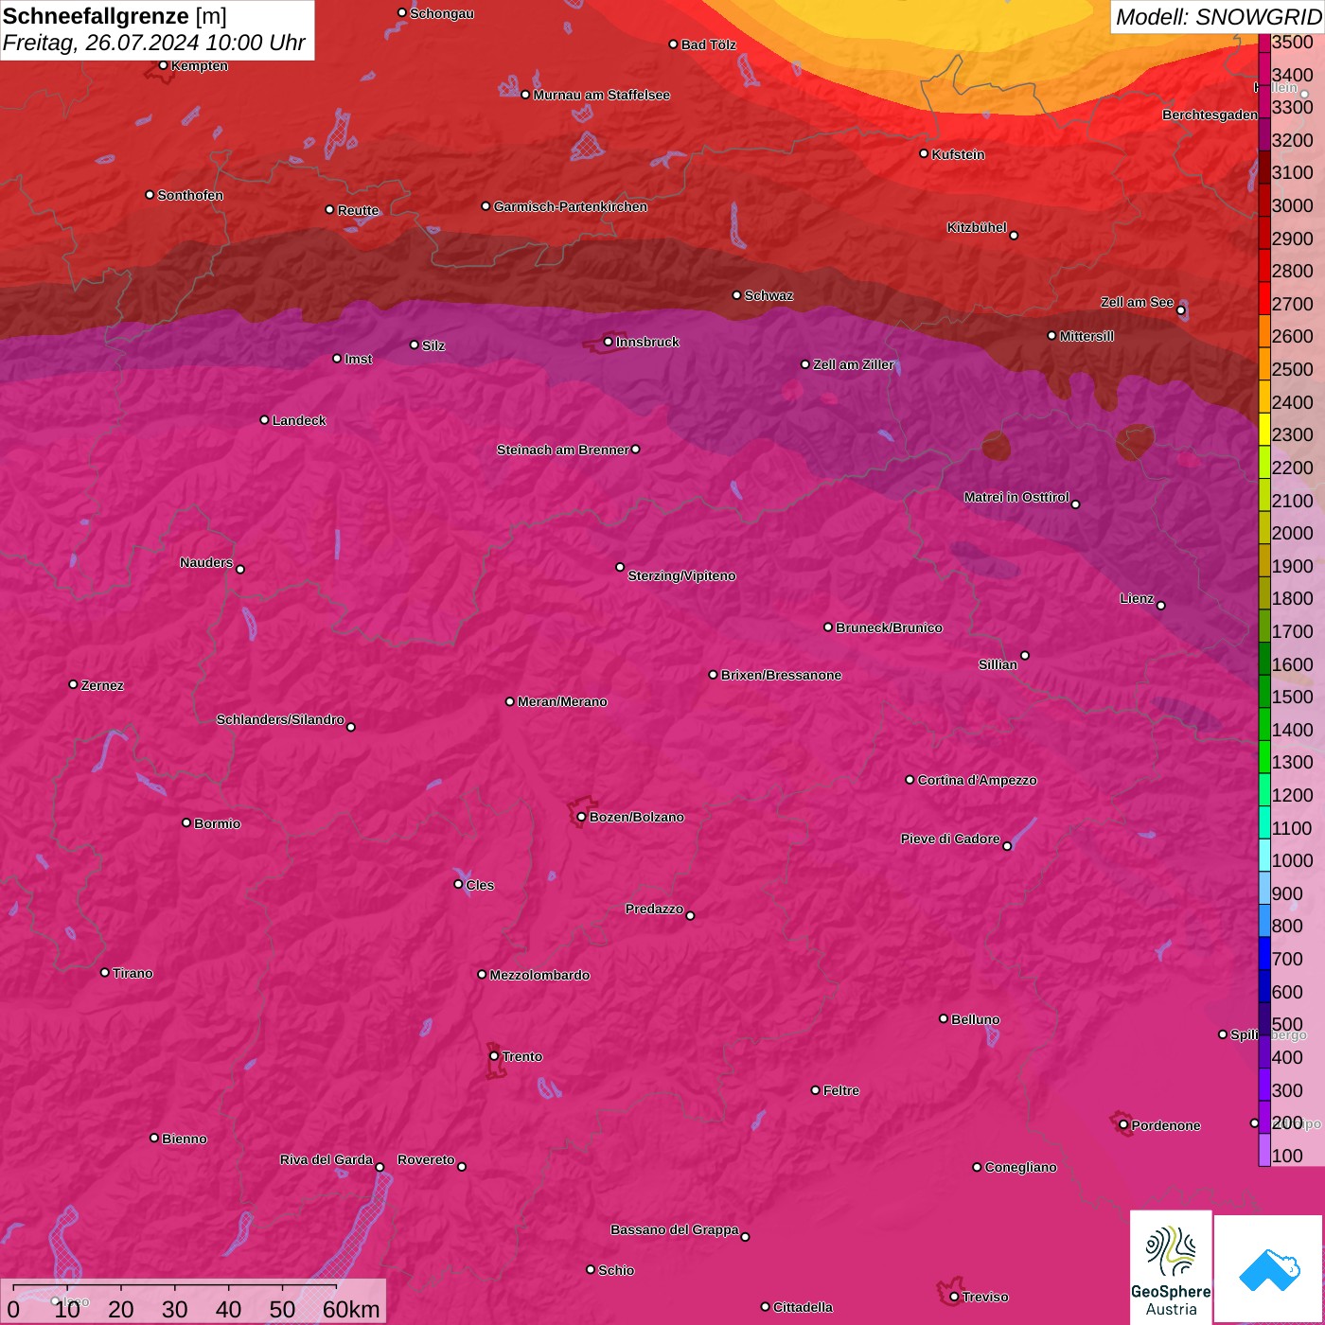Click the 1500 green legend swatch
1325x1325 pixels.
click(1263, 691)
